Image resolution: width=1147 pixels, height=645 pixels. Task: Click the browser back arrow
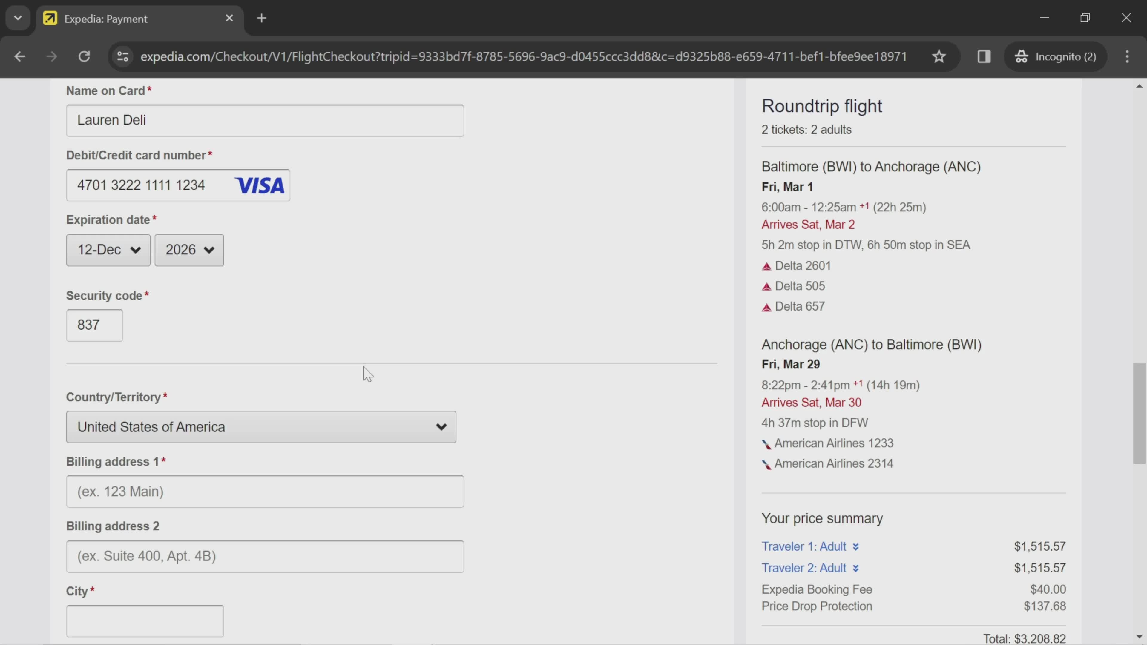tap(20, 56)
